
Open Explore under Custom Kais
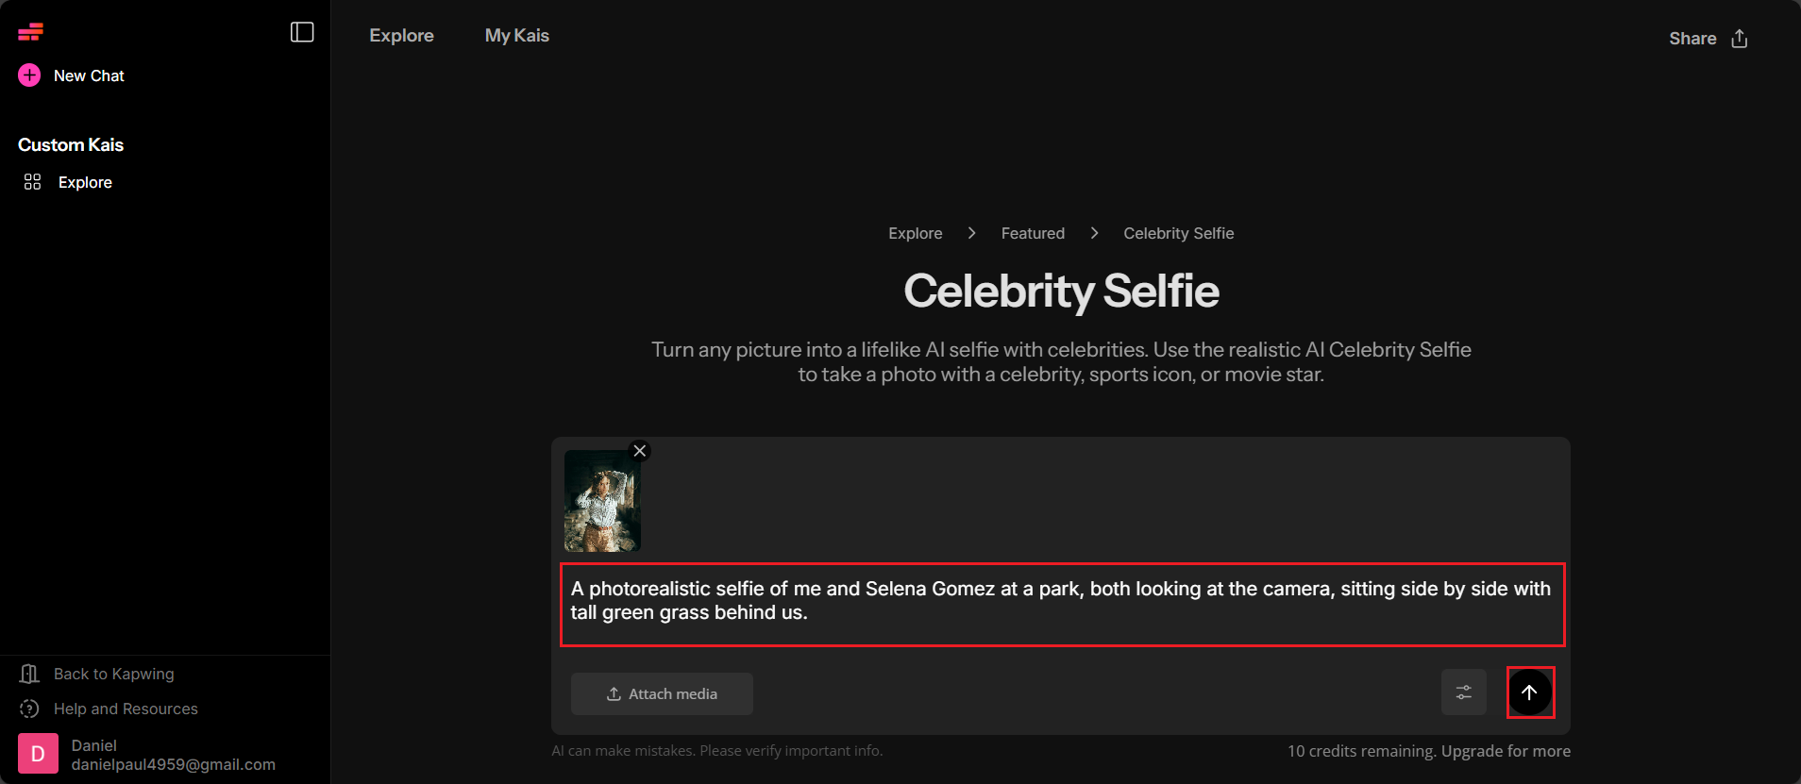85,182
